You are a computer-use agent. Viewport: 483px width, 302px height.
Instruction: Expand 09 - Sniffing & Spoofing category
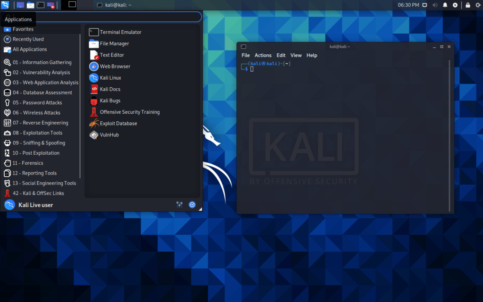click(x=42, y=143)
